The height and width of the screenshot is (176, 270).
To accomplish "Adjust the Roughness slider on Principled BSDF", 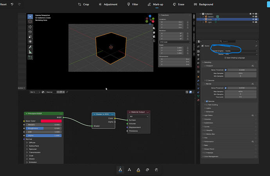I will click(x=43, y=128).
